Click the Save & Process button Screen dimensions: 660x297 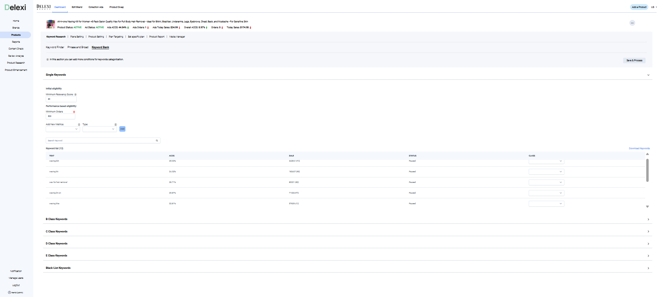point(634,60)
